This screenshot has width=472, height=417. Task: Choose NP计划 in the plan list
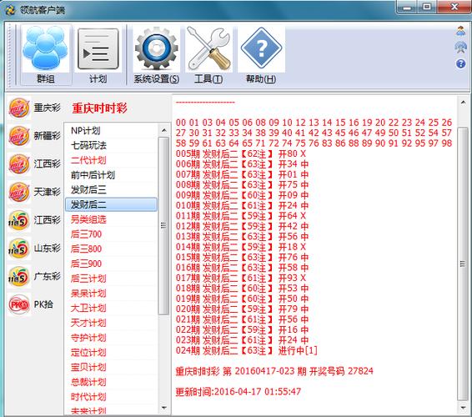click(x=111, y=131)
